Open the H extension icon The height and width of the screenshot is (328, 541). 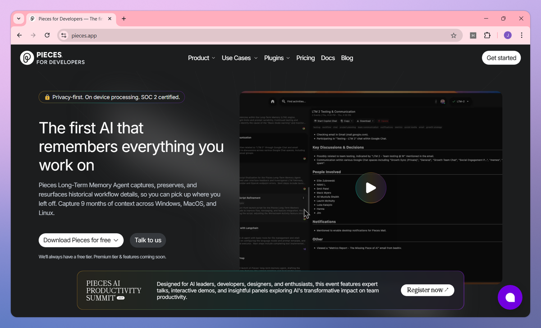[473, 35]
